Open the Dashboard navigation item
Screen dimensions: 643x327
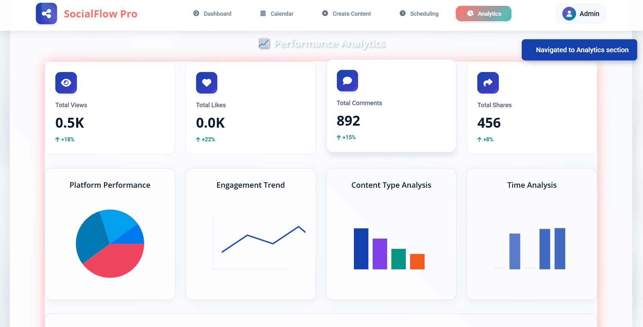tap(213, 14)
